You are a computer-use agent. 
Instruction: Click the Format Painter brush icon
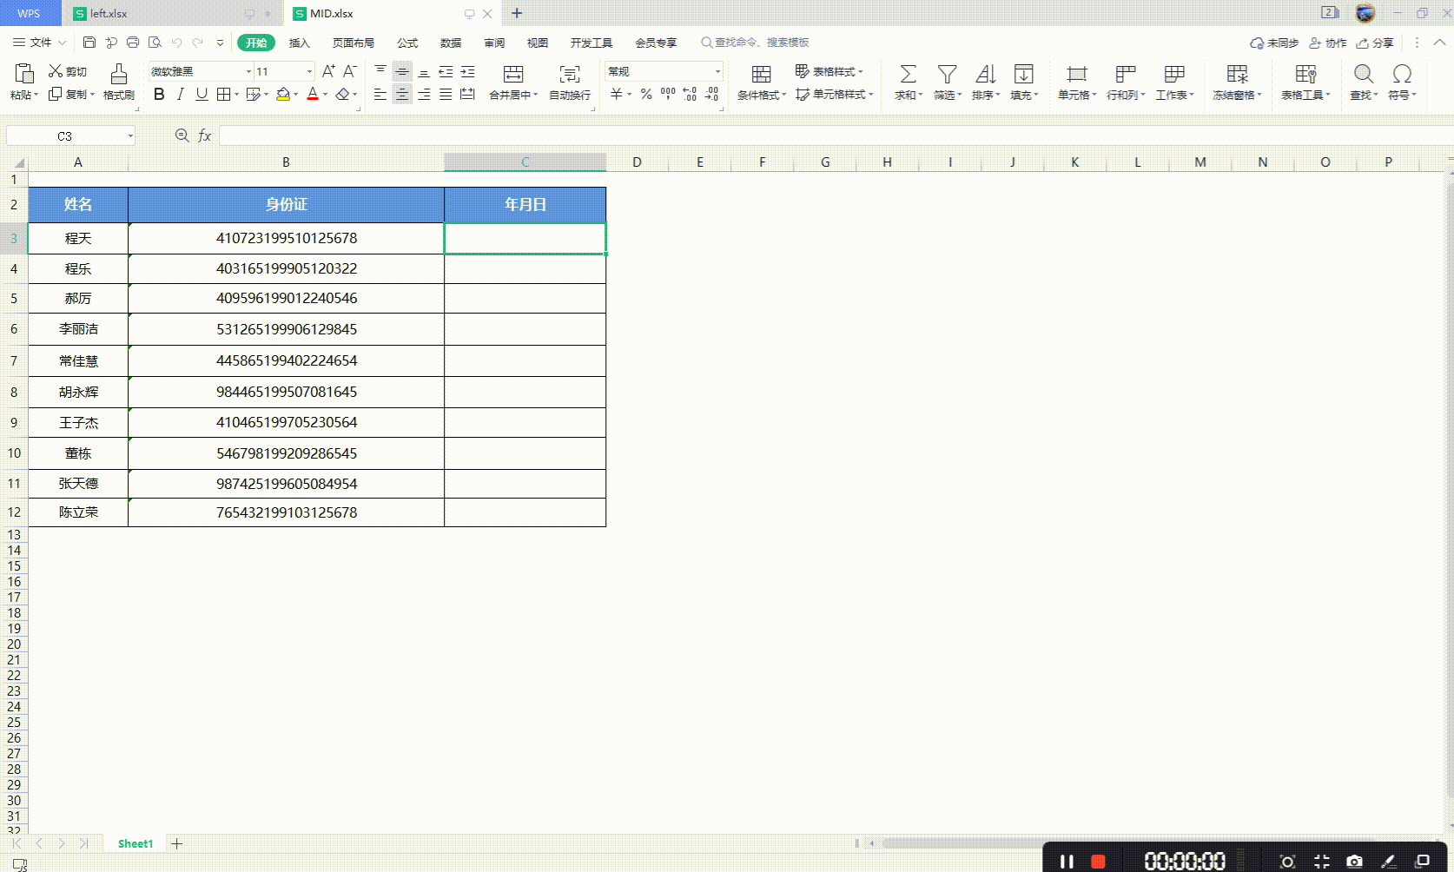[119, 74]
